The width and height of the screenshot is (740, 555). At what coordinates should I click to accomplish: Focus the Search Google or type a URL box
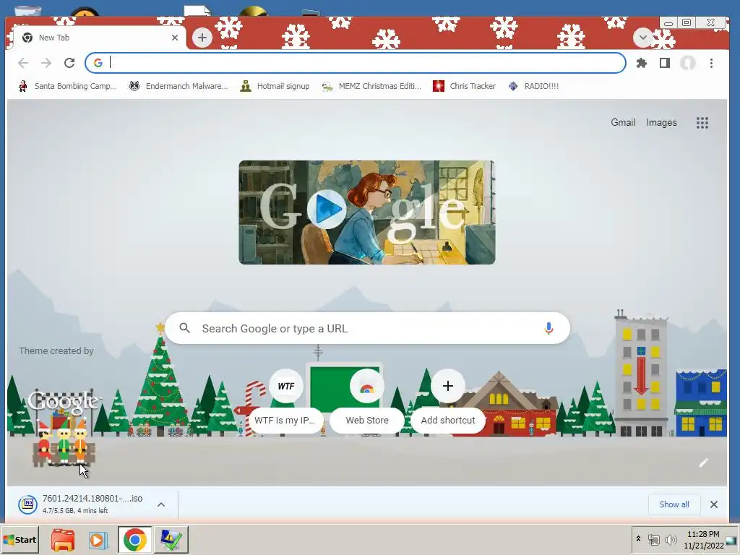(x=367, y=328)
